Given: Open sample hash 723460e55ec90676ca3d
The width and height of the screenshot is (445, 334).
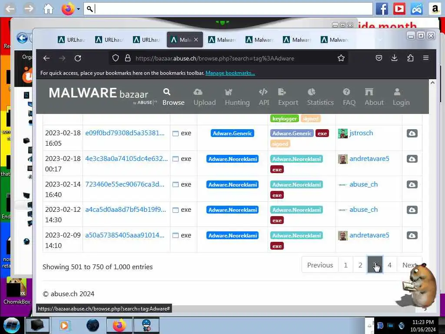Looking at the screenshot, I should tap(125, 184).
